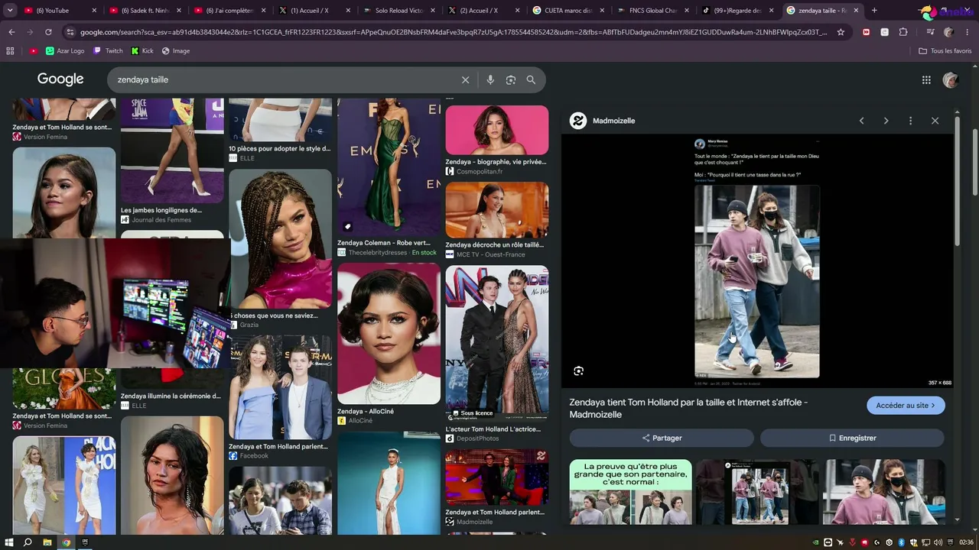This screenshot has height=550, width=979.
Task: View site information icon in address bar
Action: [70, 32]
